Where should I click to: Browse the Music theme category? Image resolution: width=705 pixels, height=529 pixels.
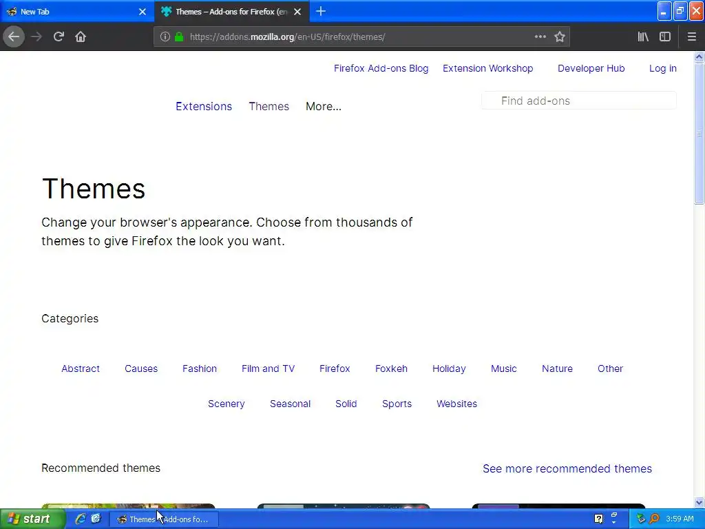(x=503, y=369)
